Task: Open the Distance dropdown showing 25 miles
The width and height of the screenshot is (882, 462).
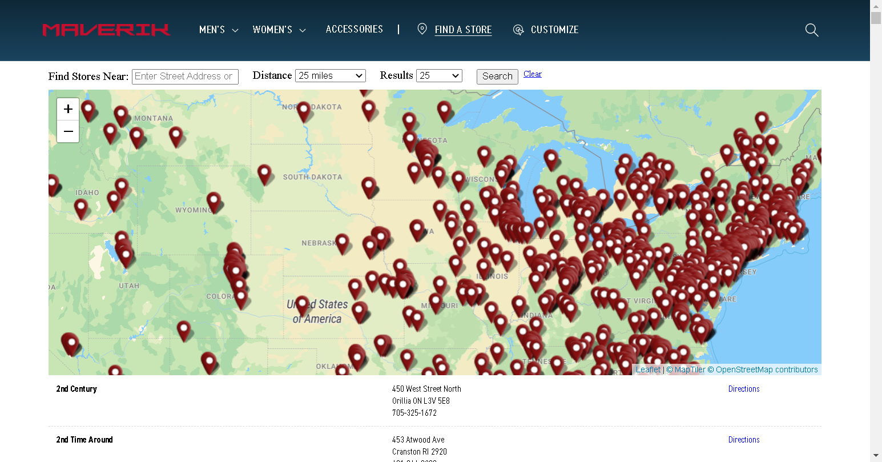Action: point(330,76)
